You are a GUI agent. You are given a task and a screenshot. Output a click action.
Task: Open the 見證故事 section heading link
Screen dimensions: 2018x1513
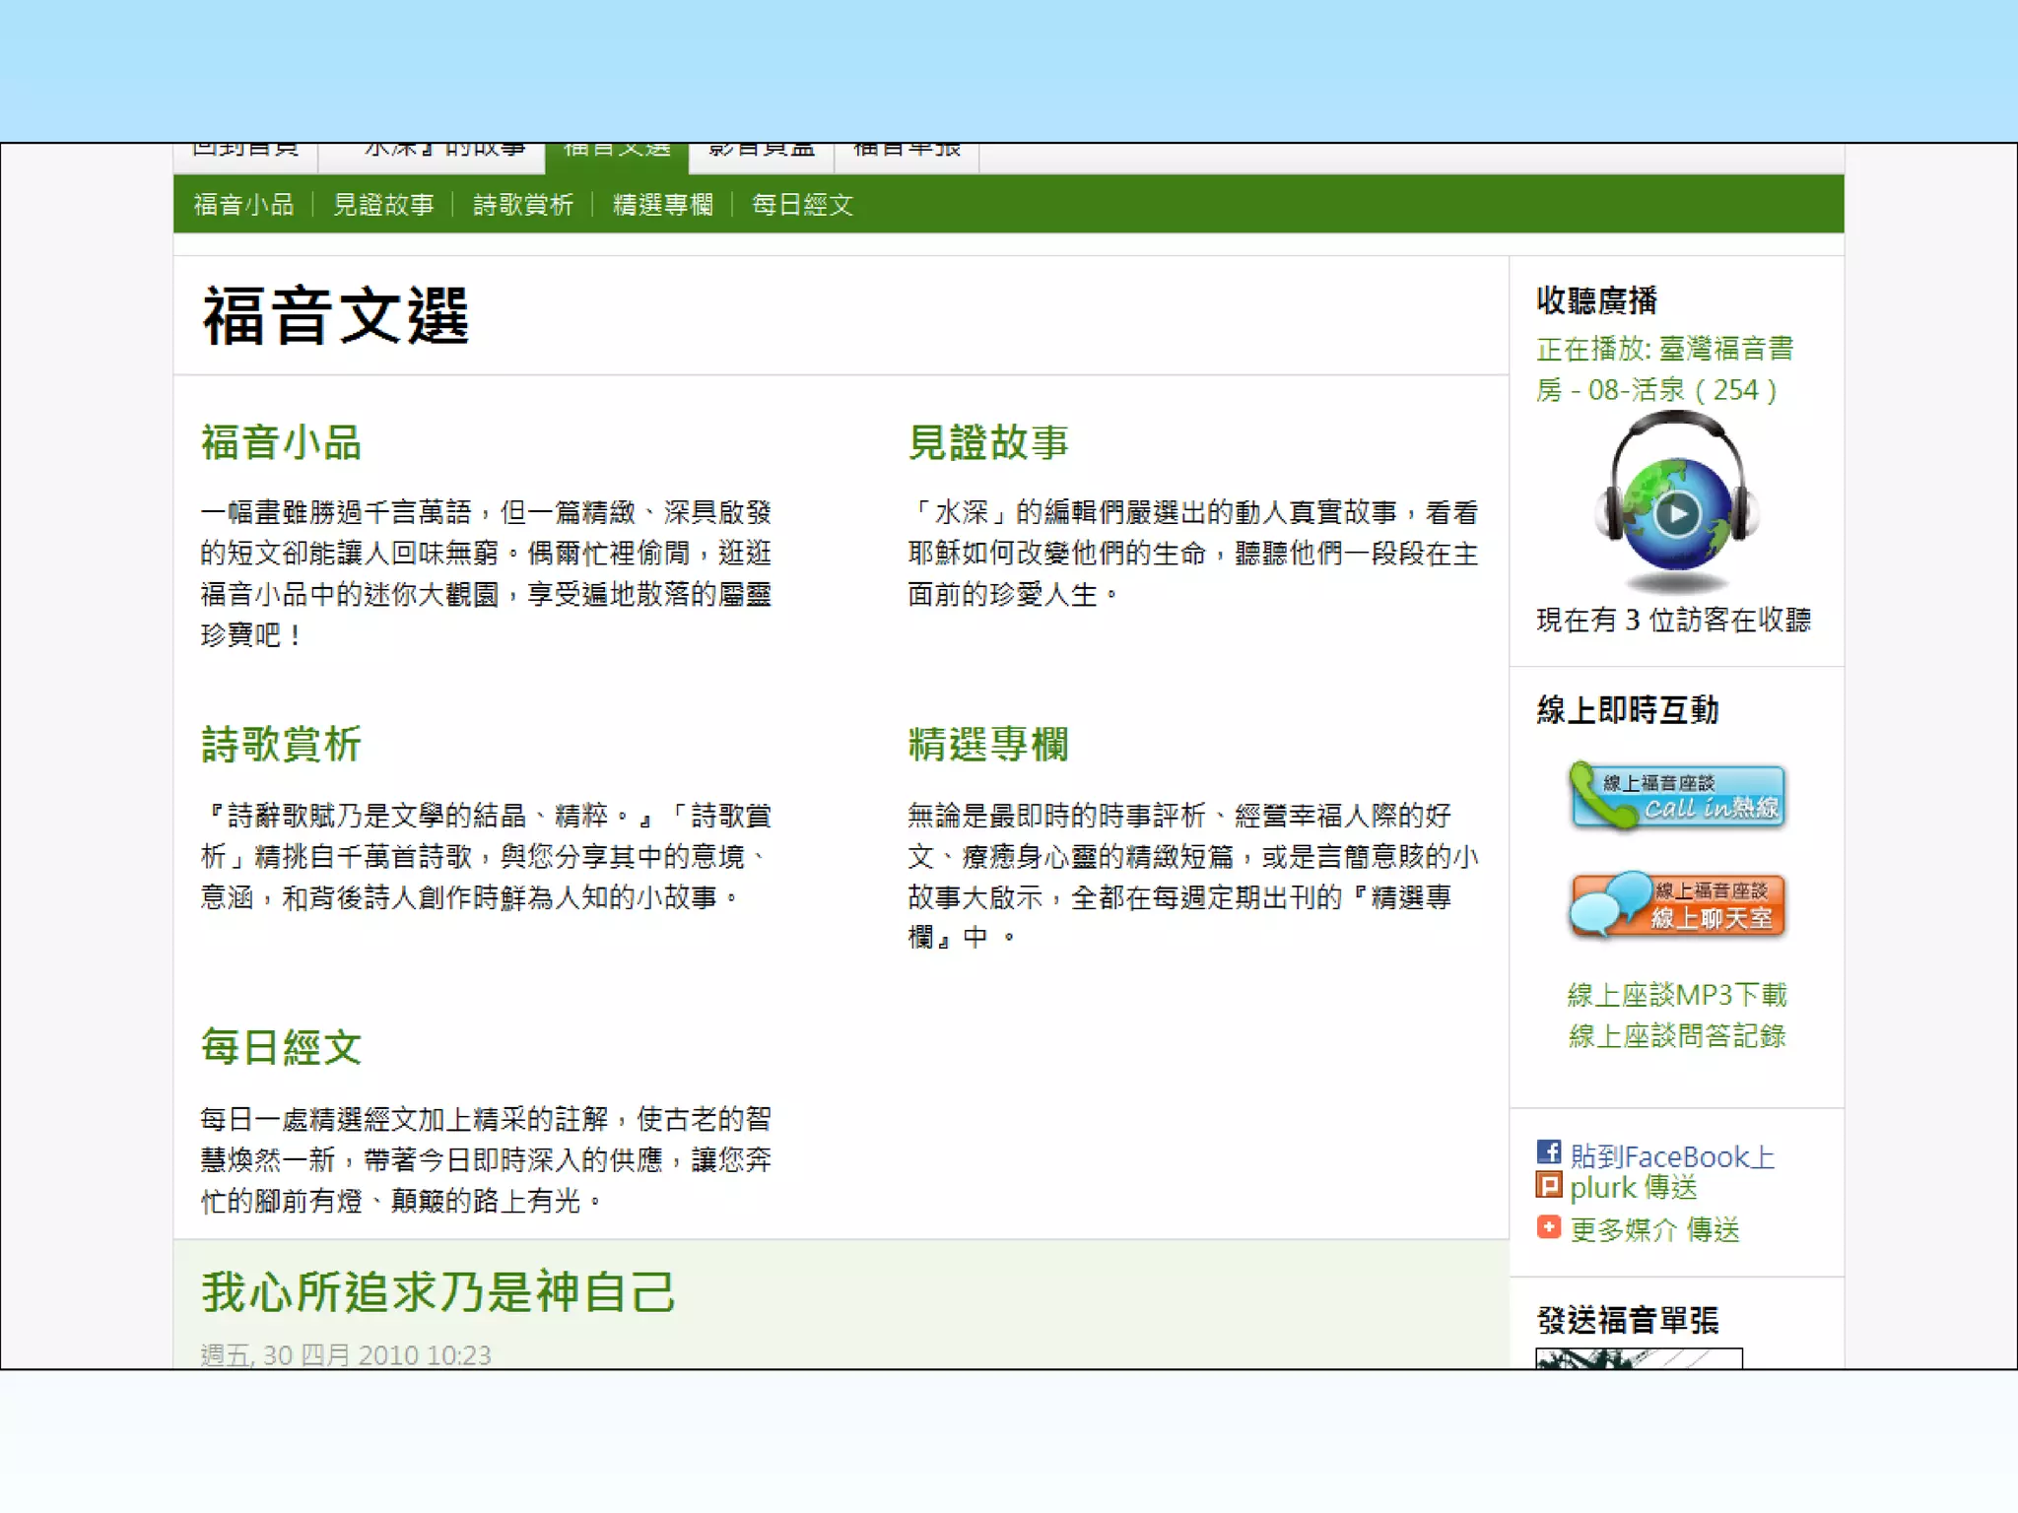click(987, 442)
